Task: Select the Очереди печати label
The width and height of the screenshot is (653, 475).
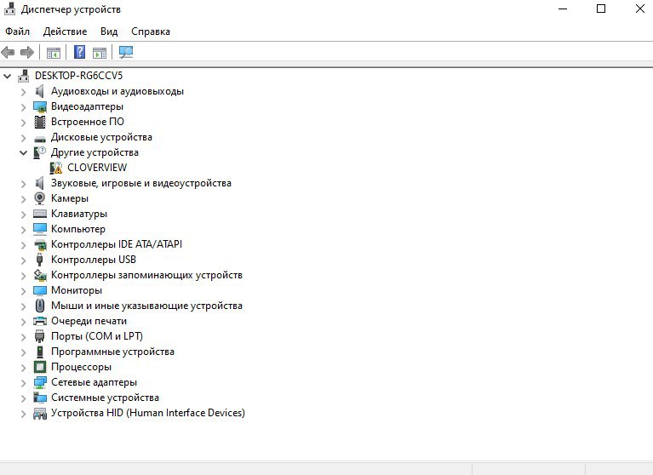Action: click(89, 321)
